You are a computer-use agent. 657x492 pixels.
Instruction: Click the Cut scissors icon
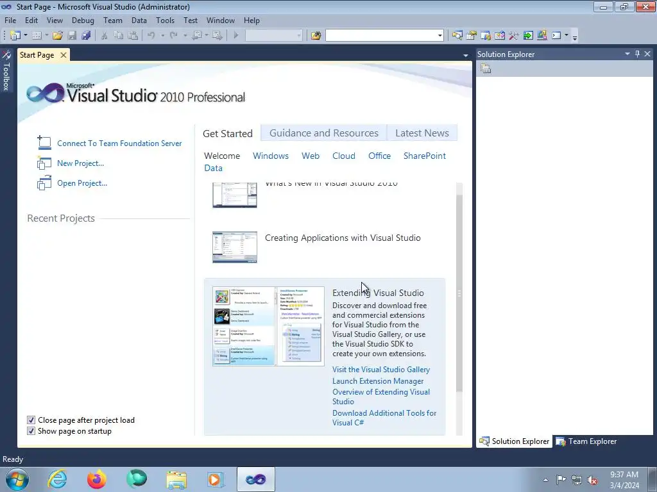click(x=105, y=36)
